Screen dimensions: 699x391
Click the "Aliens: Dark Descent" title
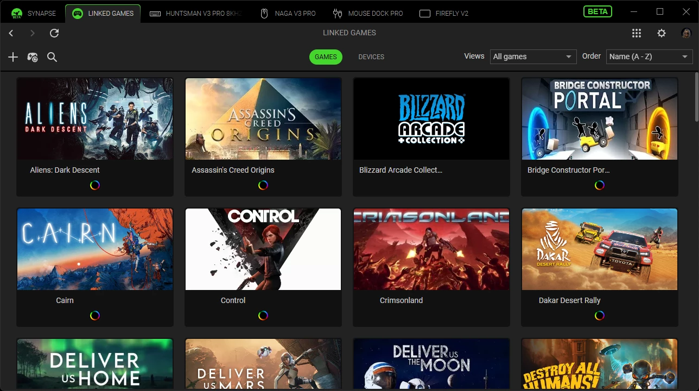click(65, 170)
